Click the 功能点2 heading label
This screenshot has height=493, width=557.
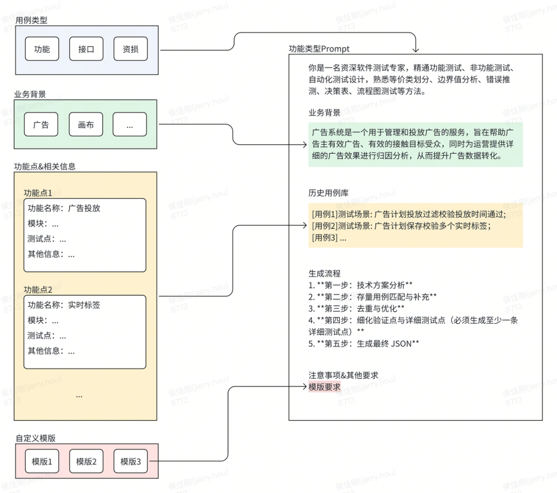pos(38,290)
